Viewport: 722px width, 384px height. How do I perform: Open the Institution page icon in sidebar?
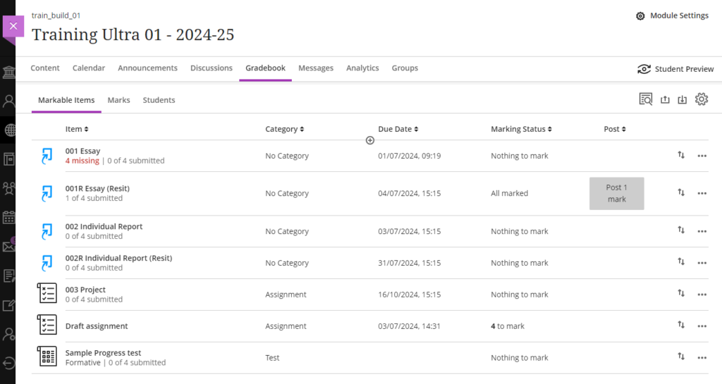pyautogui.click(x=8, y=72)
